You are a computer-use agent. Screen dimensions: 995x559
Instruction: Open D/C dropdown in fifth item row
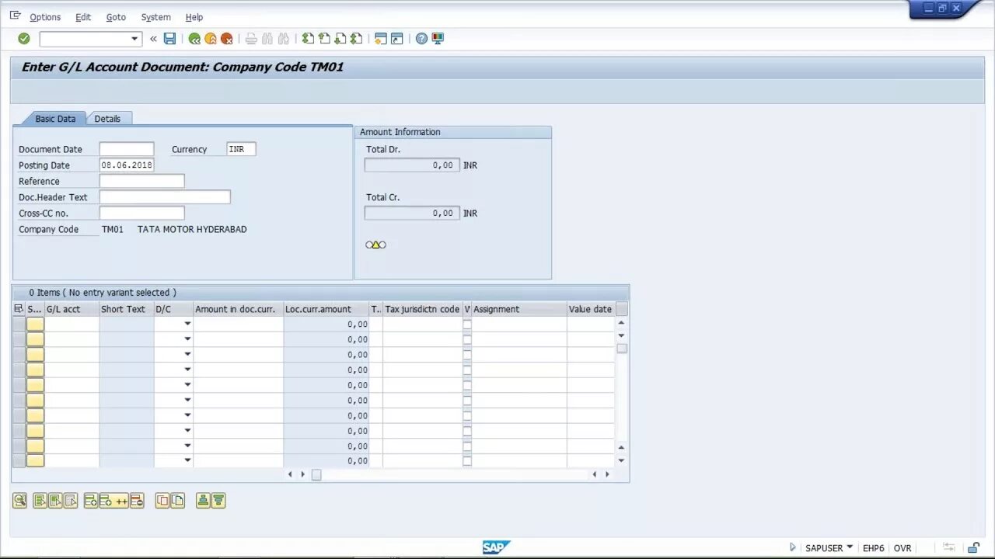click(x=187, y=385)
